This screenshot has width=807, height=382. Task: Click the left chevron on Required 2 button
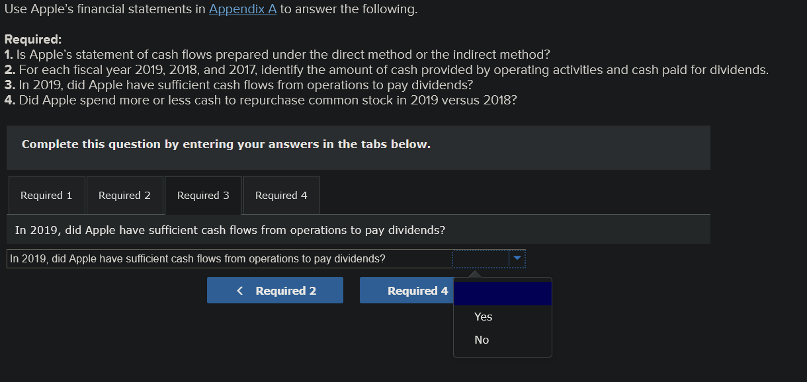point(240,291)
